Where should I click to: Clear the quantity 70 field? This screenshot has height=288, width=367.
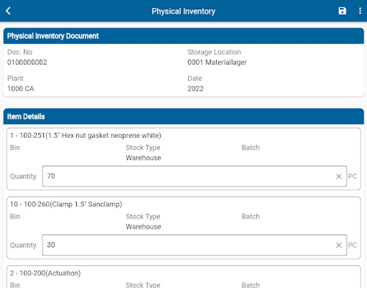coord(339,176)
